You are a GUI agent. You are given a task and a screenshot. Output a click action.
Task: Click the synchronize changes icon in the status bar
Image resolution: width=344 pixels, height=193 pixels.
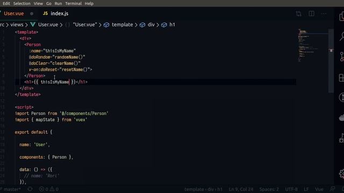click(x=30, y=189)
